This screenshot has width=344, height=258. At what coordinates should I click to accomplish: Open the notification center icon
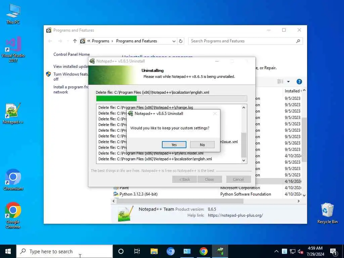coord(333,251)
